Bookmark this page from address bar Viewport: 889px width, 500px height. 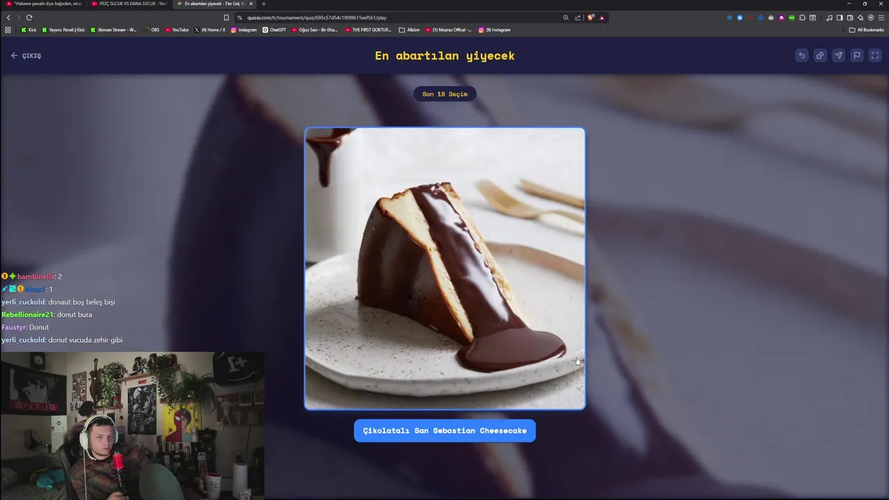coord(226,17)
